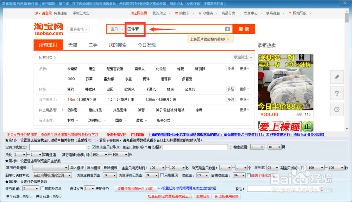Open the 我的搜索 tab
The width and height of the screenshot is (352, 202).
point(118,45)
